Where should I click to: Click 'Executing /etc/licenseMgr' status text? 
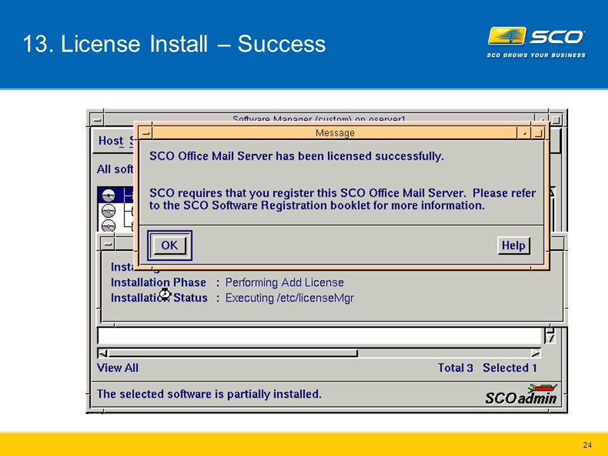pyautogui.click(x=289, y=298)
